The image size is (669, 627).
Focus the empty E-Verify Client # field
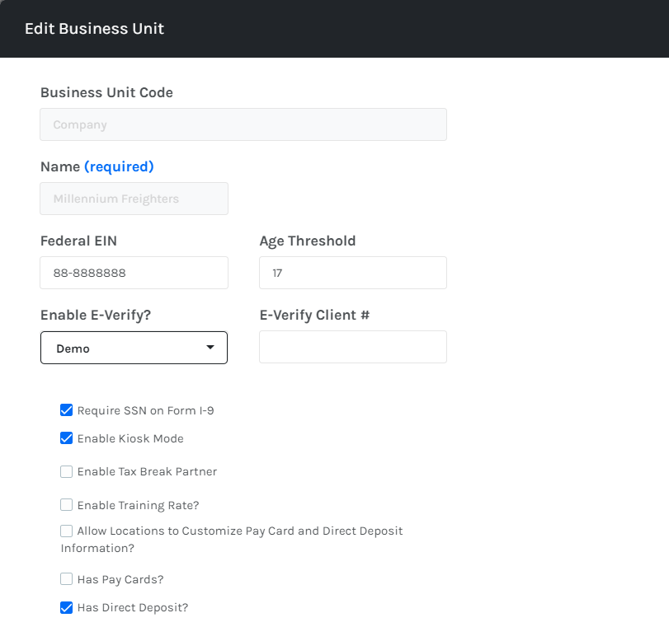(x=353, y=347)
